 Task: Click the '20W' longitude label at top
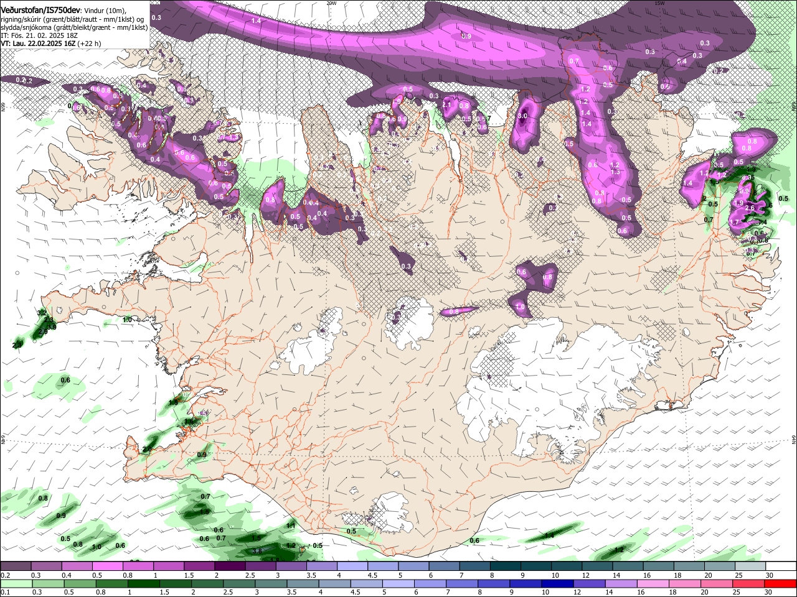click(331, 3)
